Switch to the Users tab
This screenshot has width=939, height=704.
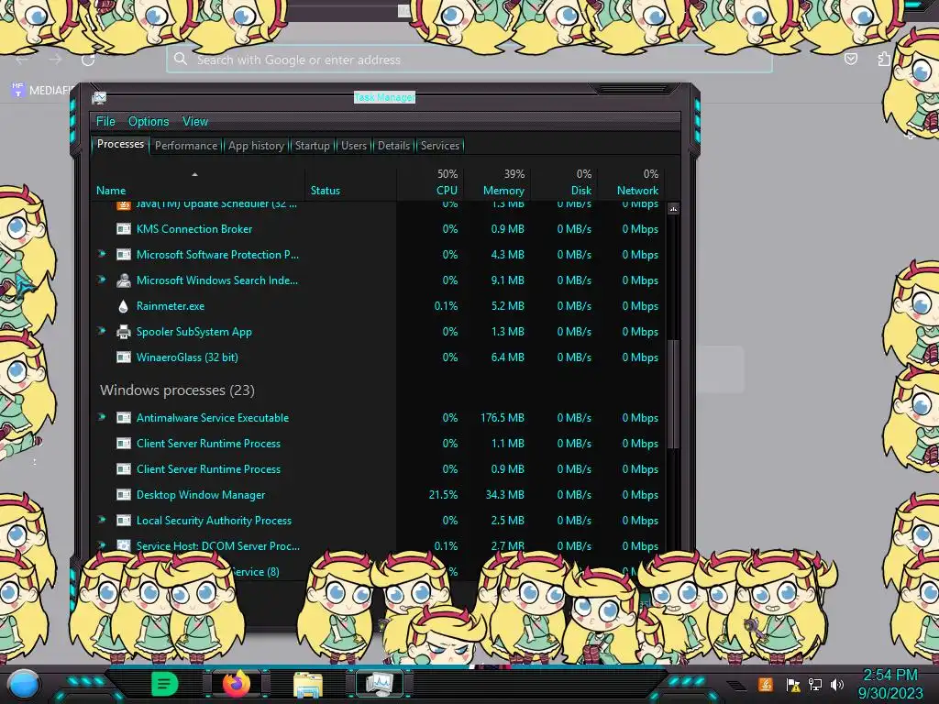pos(354,146)
